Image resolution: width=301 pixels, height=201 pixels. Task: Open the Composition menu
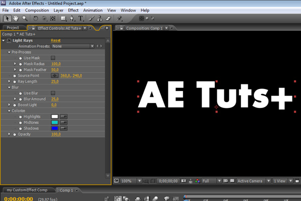[37, 10]
